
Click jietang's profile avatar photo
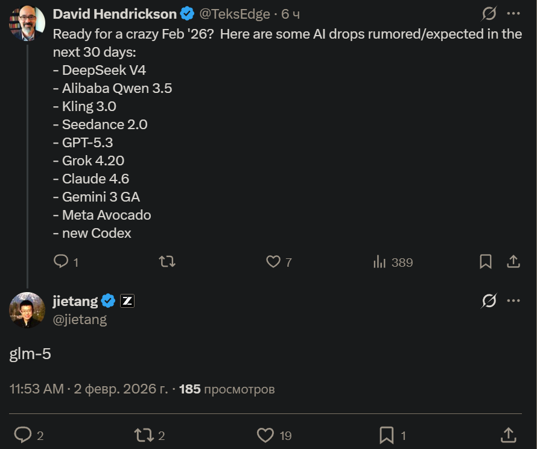tap(27, 310)
